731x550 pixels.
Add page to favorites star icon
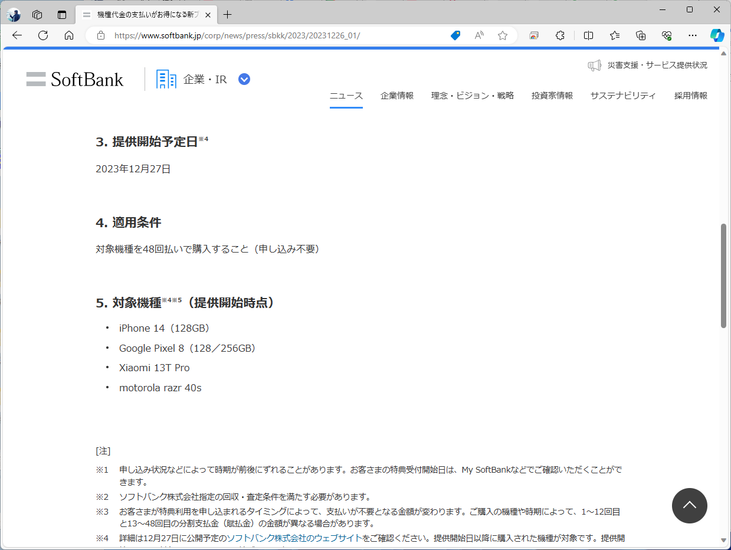tap(503, 35)
